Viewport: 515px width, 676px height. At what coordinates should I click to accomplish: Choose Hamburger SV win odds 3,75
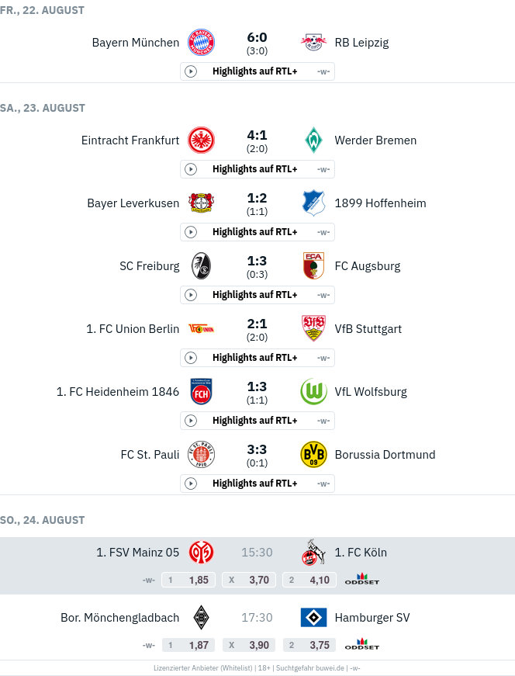pos(309,645)
